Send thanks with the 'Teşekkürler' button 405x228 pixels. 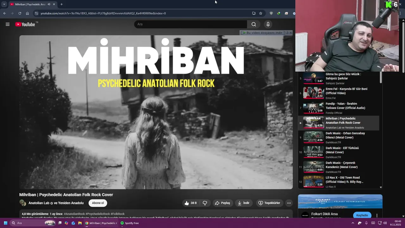269,203
